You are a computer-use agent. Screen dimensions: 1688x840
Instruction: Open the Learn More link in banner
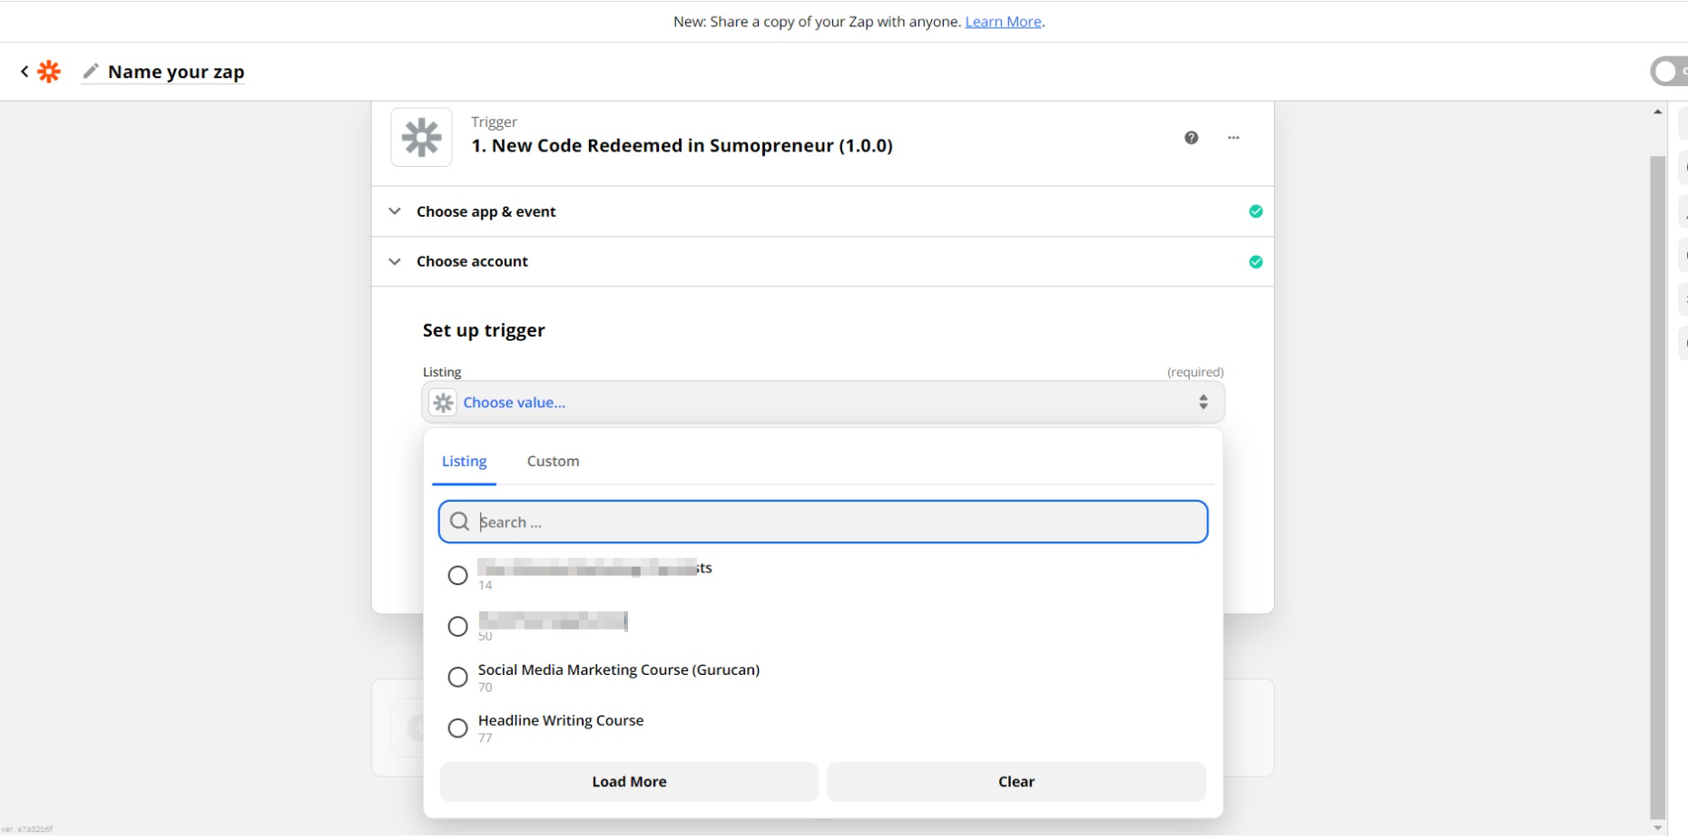click(x=1003, y=22)
